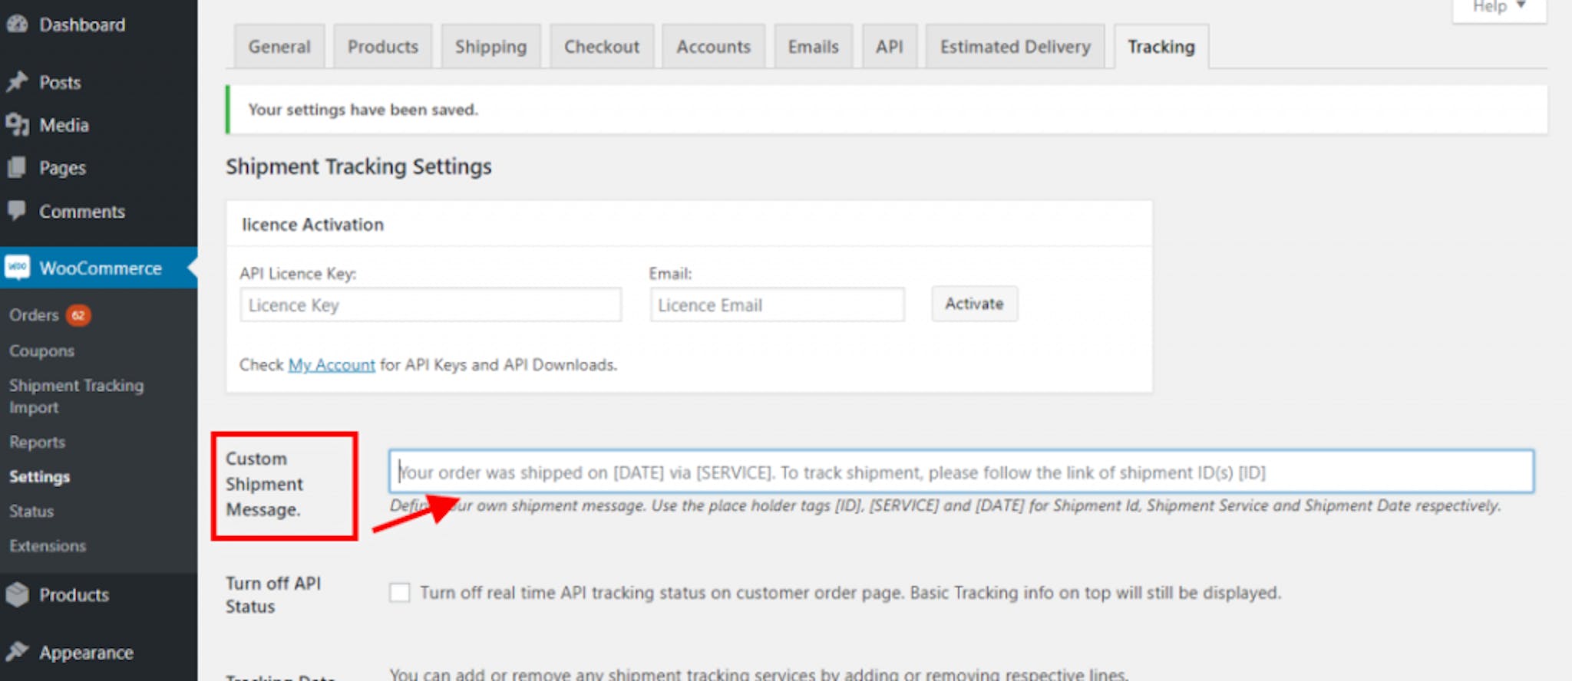Click the Comments speech bubble icon
1572x681 pixels.
17,210
